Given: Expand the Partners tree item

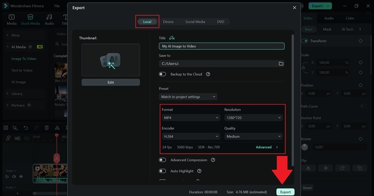Looking at the screenshot, I should (7, 105).
